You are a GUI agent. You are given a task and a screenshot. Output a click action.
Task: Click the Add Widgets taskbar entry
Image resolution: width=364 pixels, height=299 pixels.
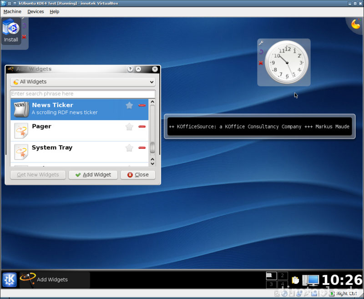point(55,280)
